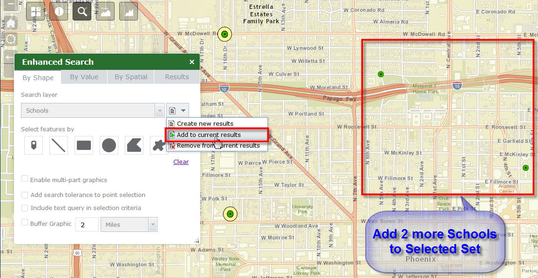The width and height of the screenshot is (538, 278).
Task: Select the line drawing tool
Action: 59,145
